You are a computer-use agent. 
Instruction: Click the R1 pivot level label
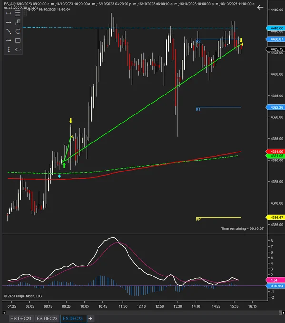pyautogui.click(x=198, y=110)
